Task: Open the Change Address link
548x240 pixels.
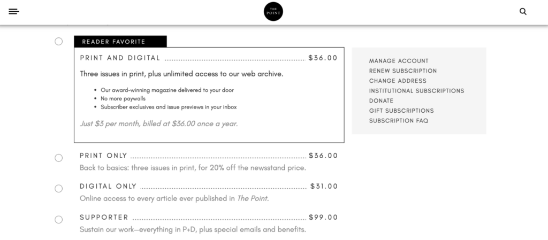Action: click(x=398, y=81)
